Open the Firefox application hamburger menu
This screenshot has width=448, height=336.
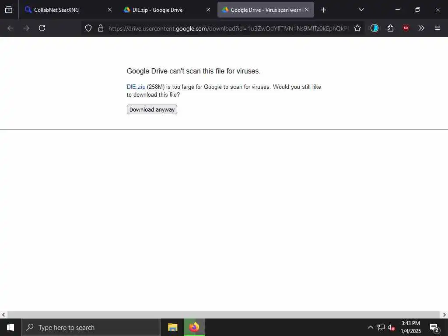tap(437, 28)
